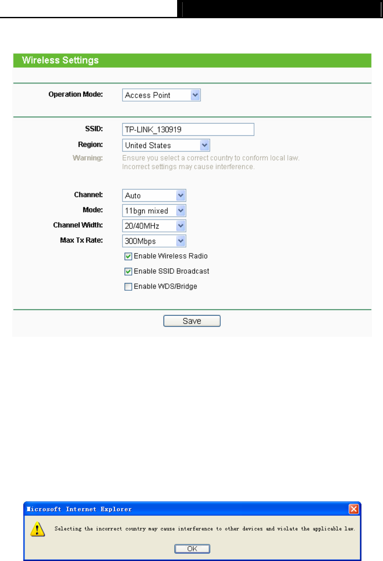Click the SSID input field
The image size is (383, 561).
click(188, 129)
